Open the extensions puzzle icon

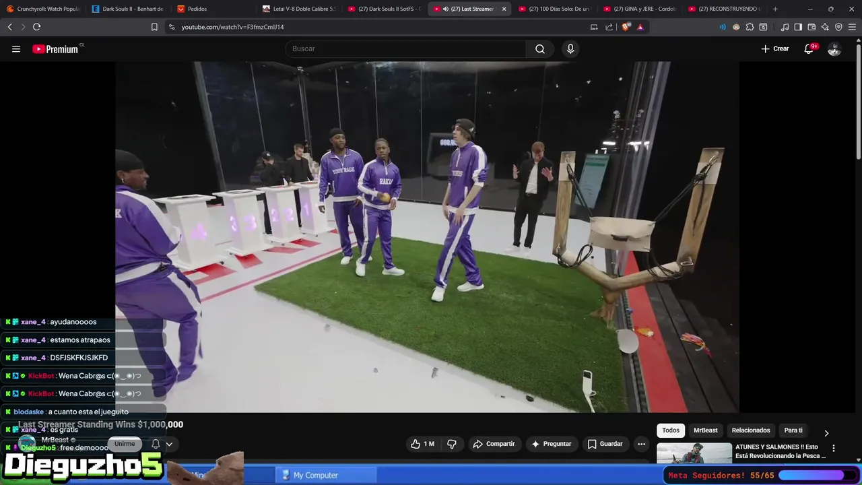[750, 27]
